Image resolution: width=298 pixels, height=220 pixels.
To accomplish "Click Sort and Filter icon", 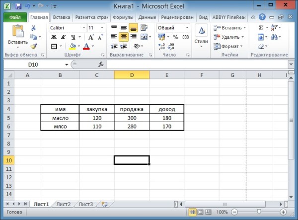I will [274, 28].
